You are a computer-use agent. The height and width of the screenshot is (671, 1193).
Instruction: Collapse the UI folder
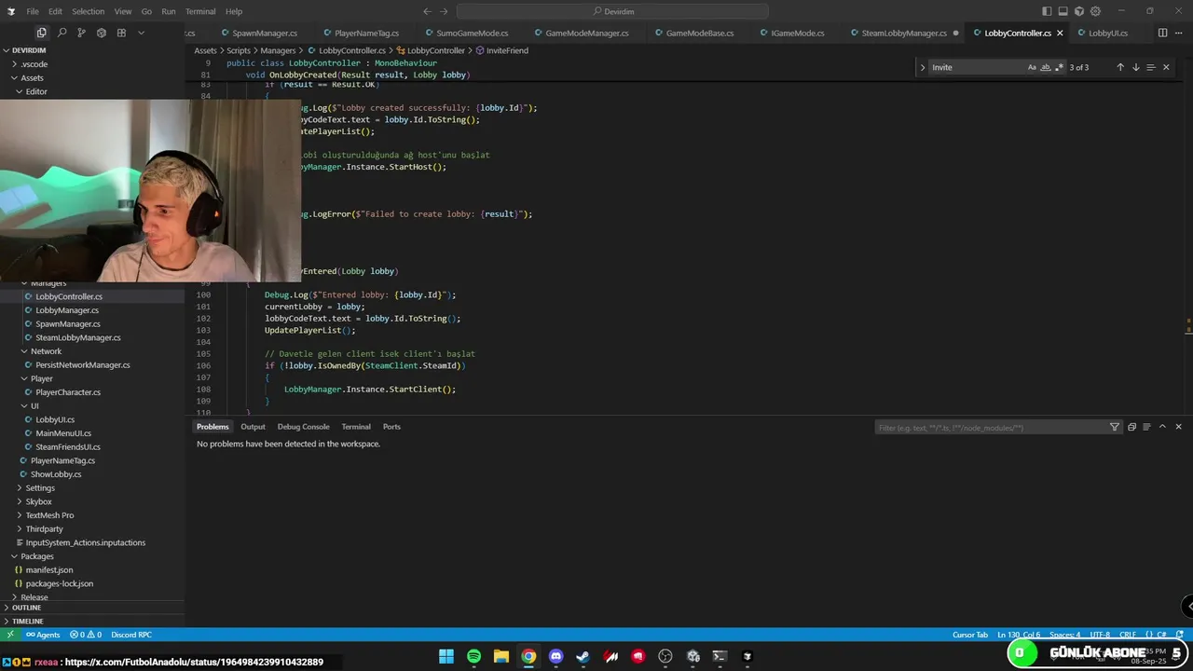pyautogui.click(x=93, y=406)
